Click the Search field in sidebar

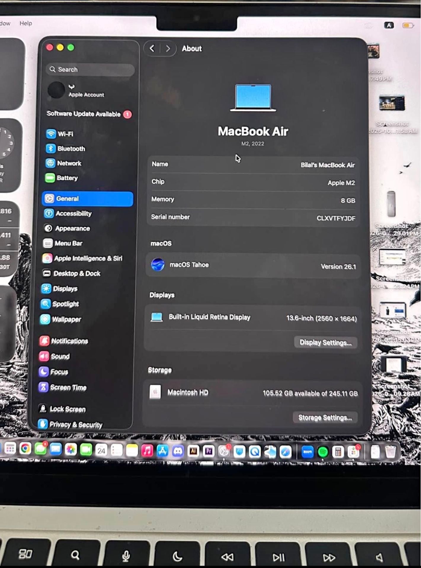(x=90, y=70)
